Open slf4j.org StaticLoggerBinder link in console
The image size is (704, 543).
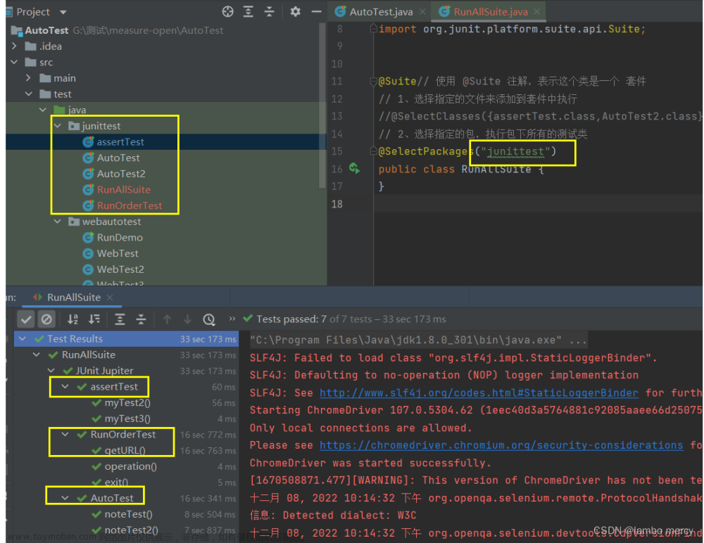click(479, 393)
